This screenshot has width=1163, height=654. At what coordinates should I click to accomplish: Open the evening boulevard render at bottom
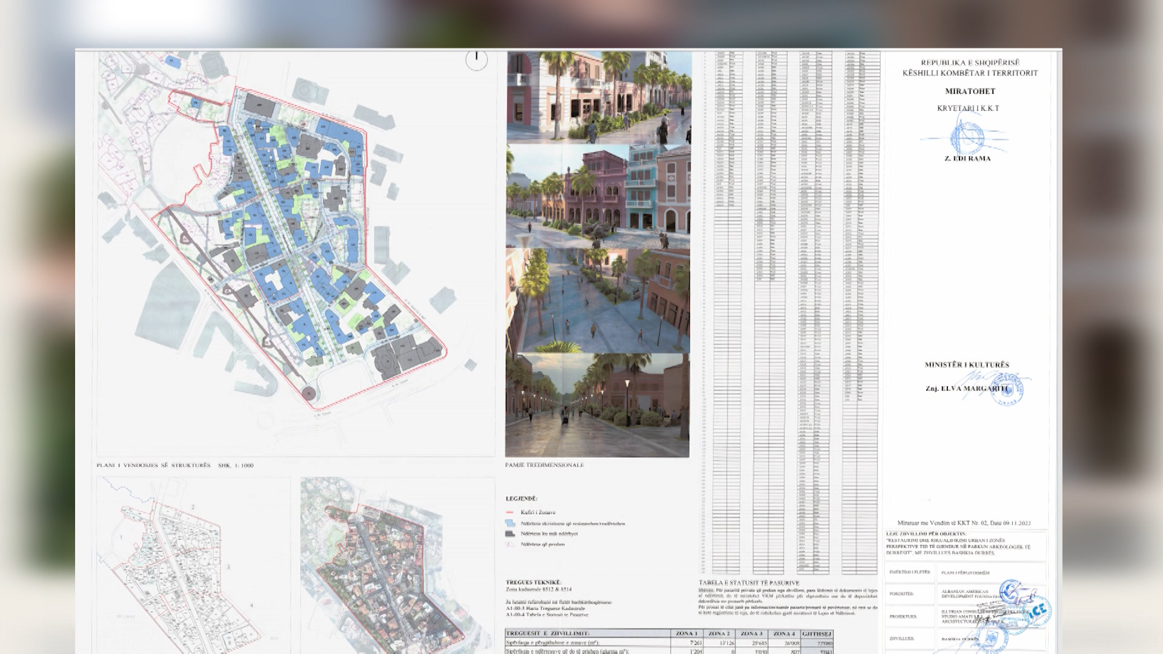coord(598,405)
